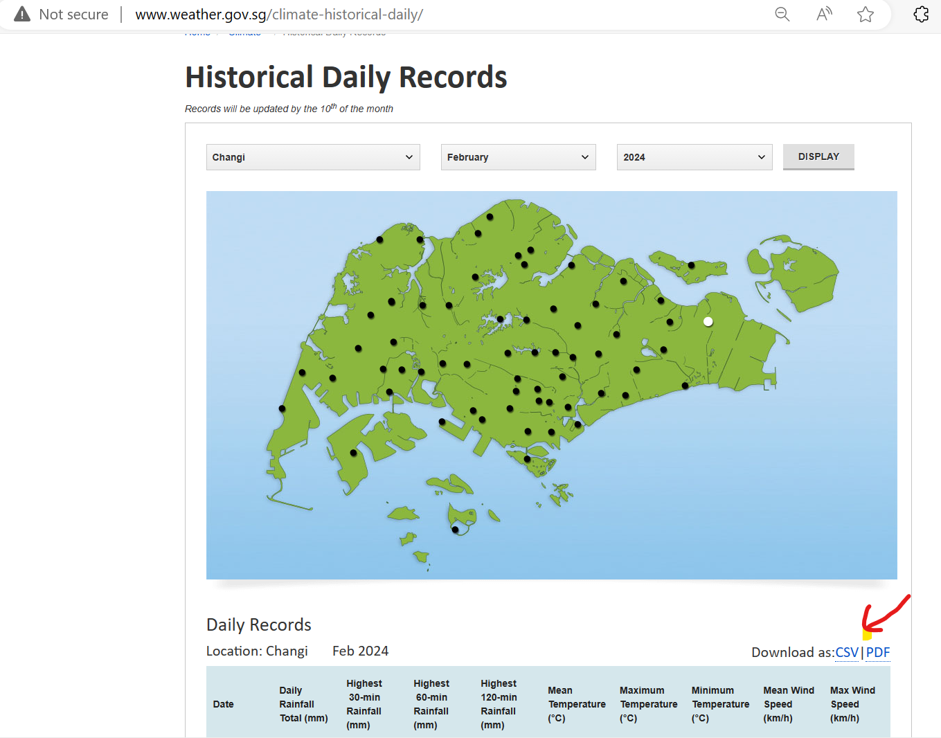Open the Changi station dropdown

(313, 157)
